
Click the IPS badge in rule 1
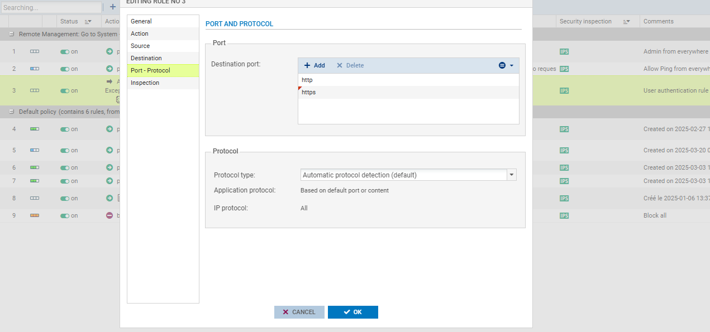pos(564,52)
